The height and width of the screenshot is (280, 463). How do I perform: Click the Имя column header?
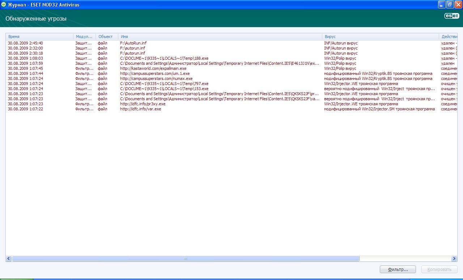click(220, 37)
